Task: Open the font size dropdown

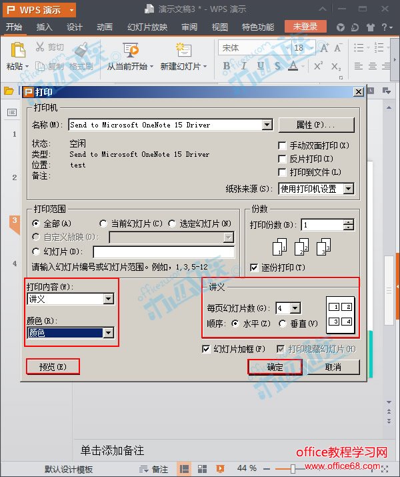Action: [x=312, y=48]
